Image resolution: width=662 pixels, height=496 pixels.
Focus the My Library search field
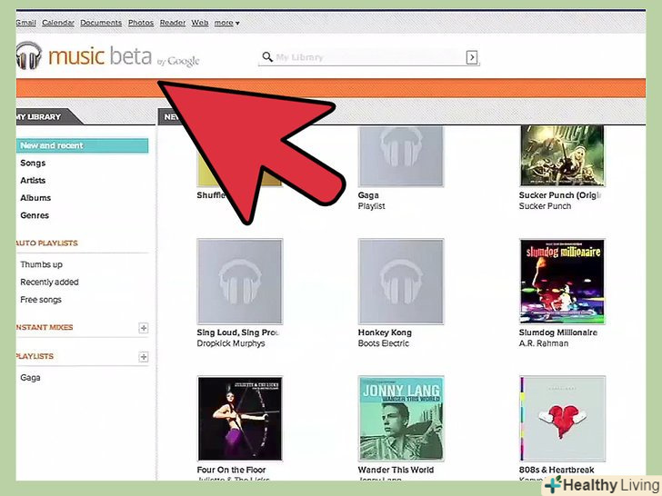(x=369, y=57)
